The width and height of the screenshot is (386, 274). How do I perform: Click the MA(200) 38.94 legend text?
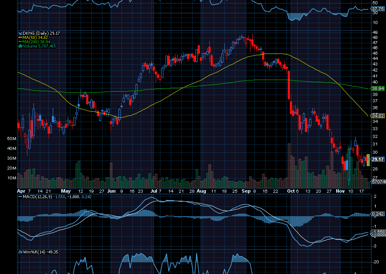(x=36, y=42)
